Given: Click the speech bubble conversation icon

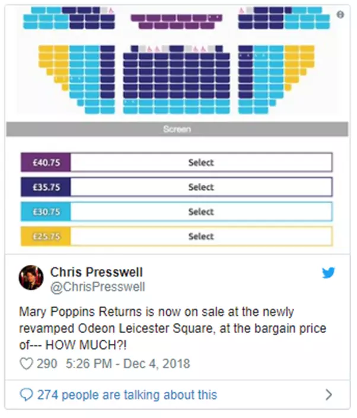Looking at the screenshot, I should click(x=27, y=394).
